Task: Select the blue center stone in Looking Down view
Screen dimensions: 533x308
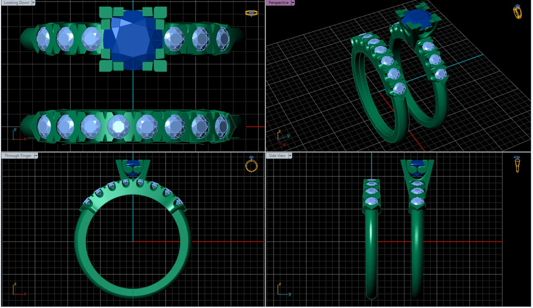Action: pyautogui.click(x=133, y=39)
